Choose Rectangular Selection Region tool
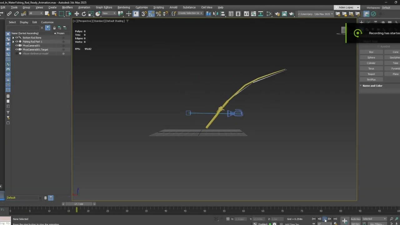400x225 pixels. point(61,14)
